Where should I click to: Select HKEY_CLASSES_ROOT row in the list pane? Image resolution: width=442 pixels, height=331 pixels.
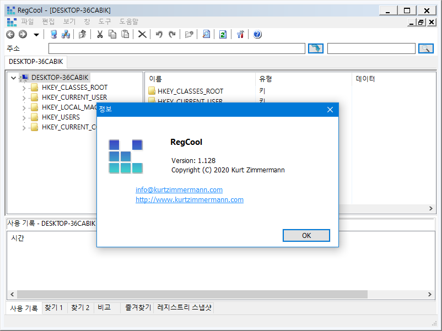pyautogui.click(x=190, y=91)
